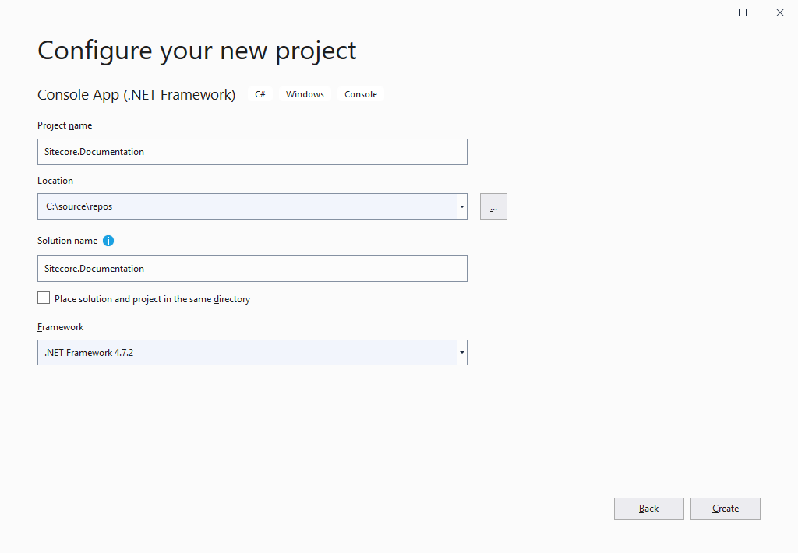Click the Console App (.NET Framework) heading

point(136,94)
